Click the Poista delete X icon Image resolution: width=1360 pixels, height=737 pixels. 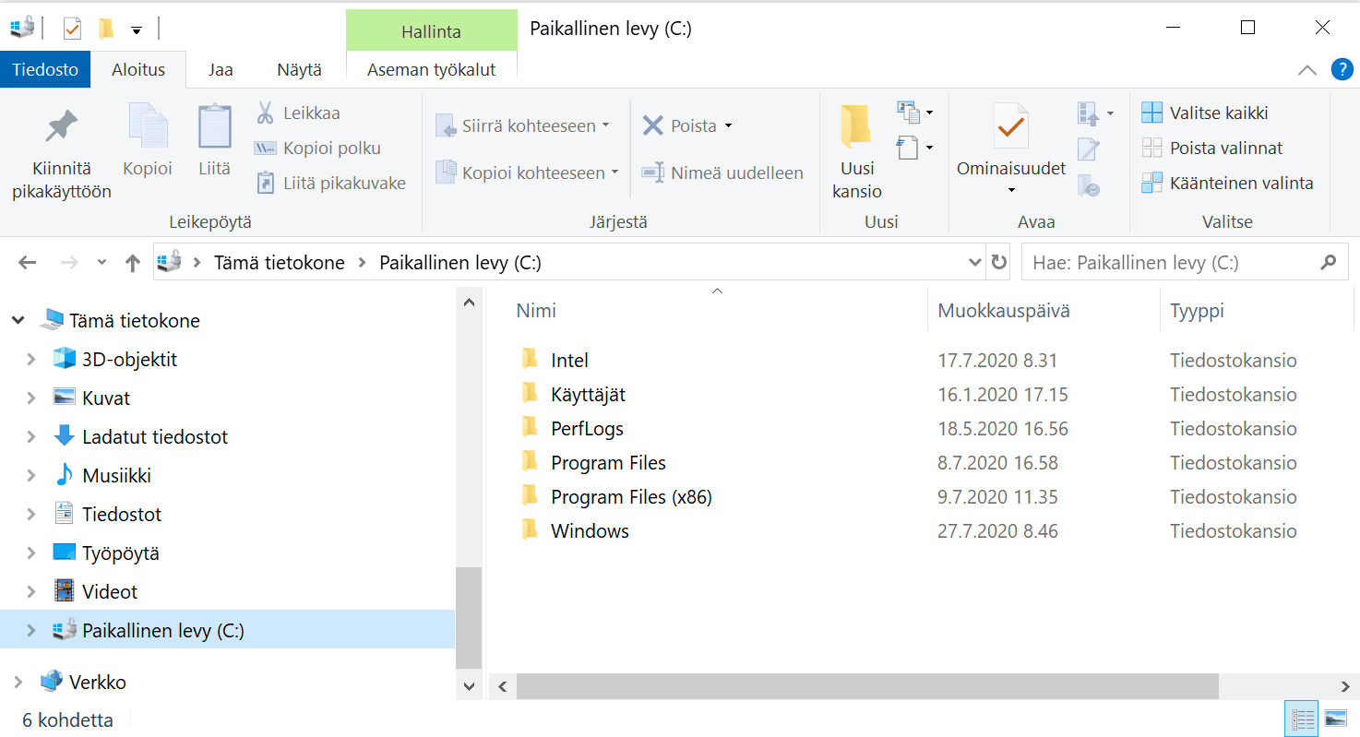pos(653,125)
